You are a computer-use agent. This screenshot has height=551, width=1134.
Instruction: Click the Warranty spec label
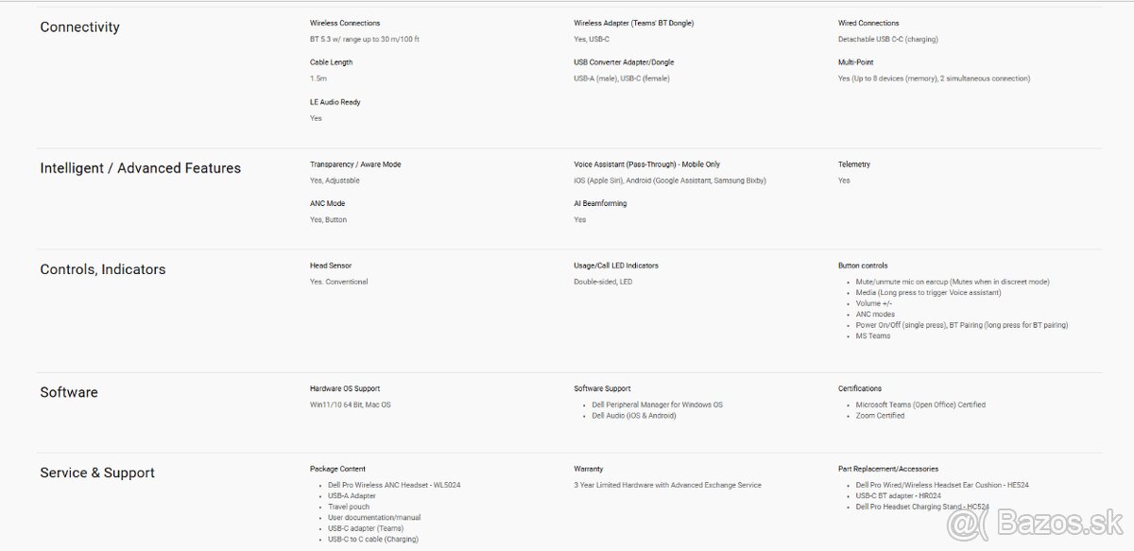(x=588, y=469)
